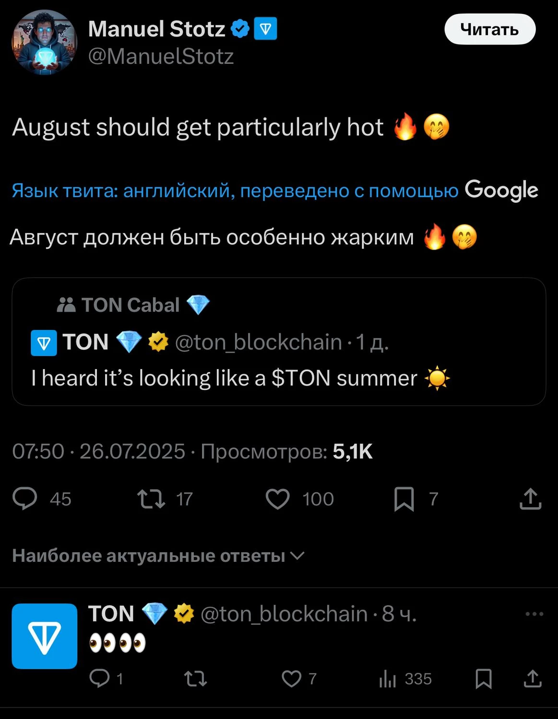Open the @ManuelStotz handle link
The height and width of the screenshot is (719, 558).
pos(161,57)
